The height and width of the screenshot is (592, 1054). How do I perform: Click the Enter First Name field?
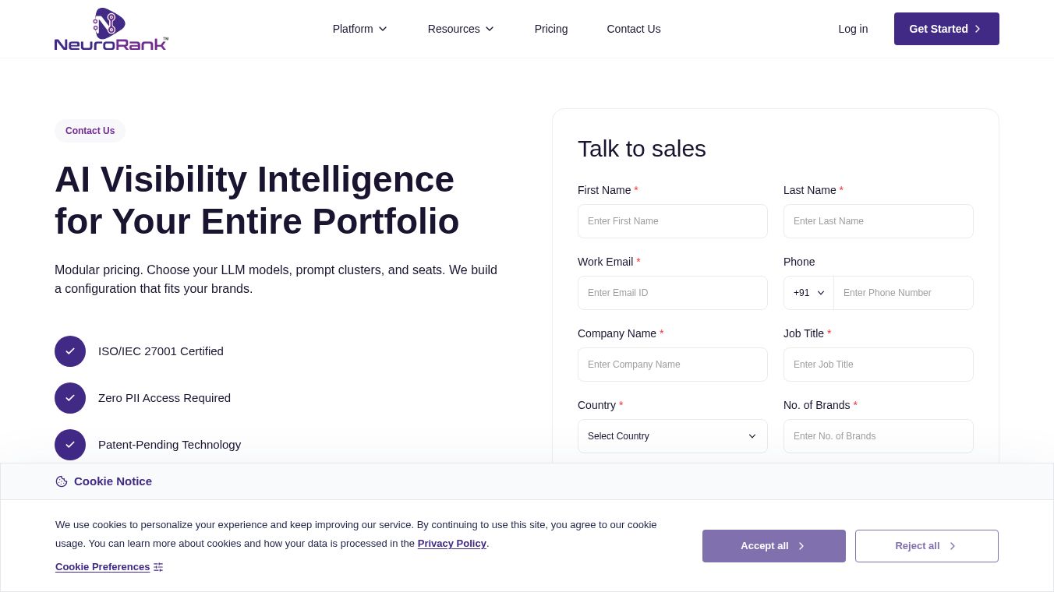673,221
